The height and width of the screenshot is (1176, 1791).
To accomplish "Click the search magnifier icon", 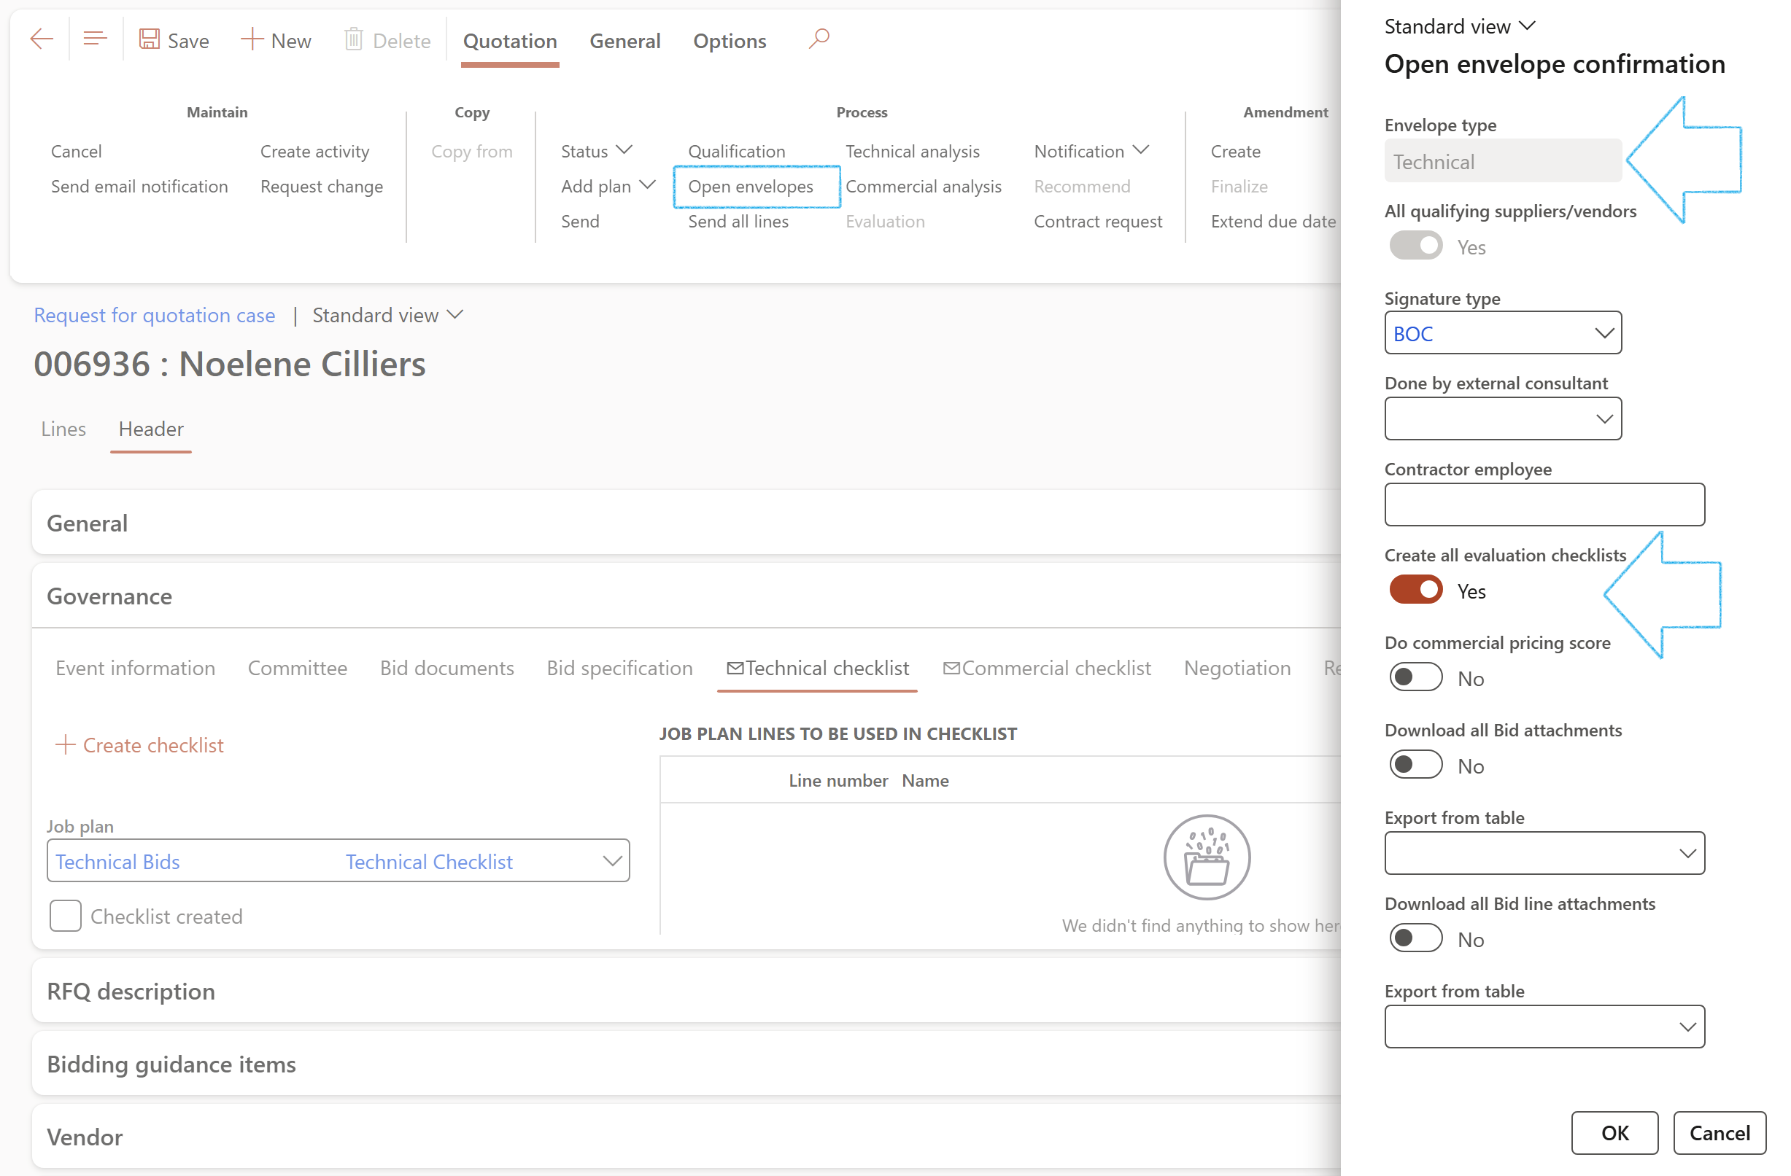I will point(819,38).
